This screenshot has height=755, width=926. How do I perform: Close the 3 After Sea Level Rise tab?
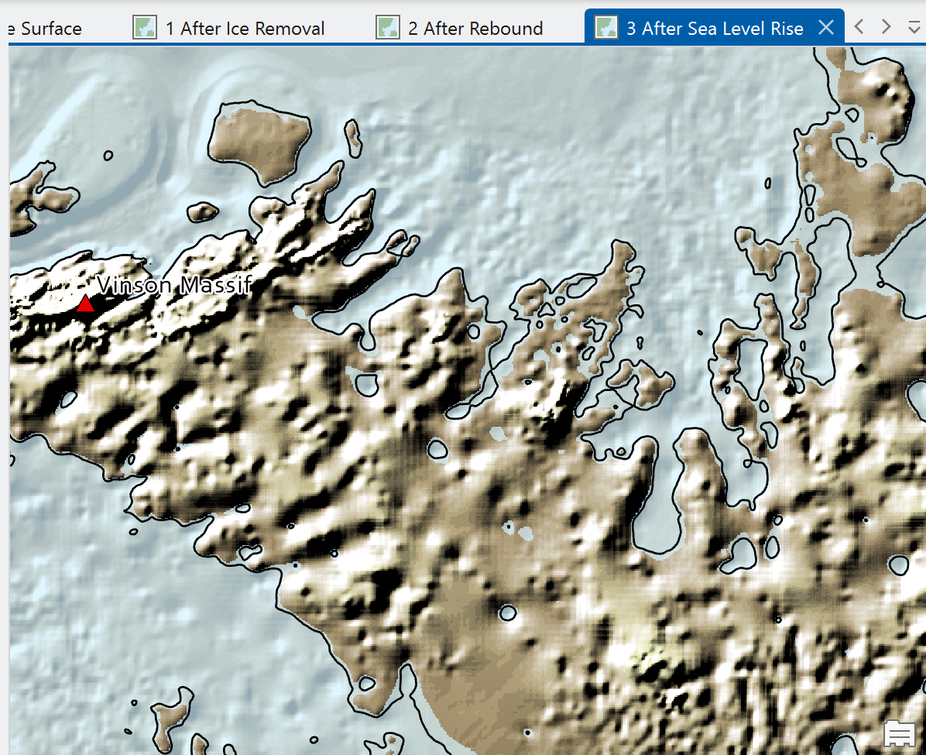[x=826, y=27]
